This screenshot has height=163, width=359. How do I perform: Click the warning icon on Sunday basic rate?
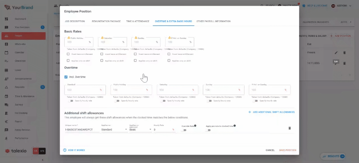click(136, 38)
